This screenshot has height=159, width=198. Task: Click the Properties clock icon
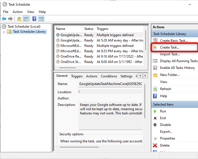coord(155,139)
